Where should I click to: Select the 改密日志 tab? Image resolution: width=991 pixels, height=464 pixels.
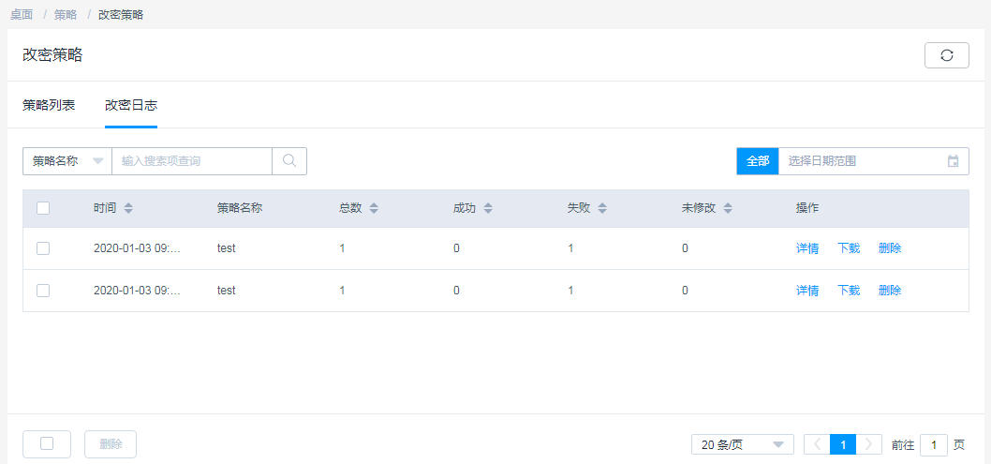point(131,105)
